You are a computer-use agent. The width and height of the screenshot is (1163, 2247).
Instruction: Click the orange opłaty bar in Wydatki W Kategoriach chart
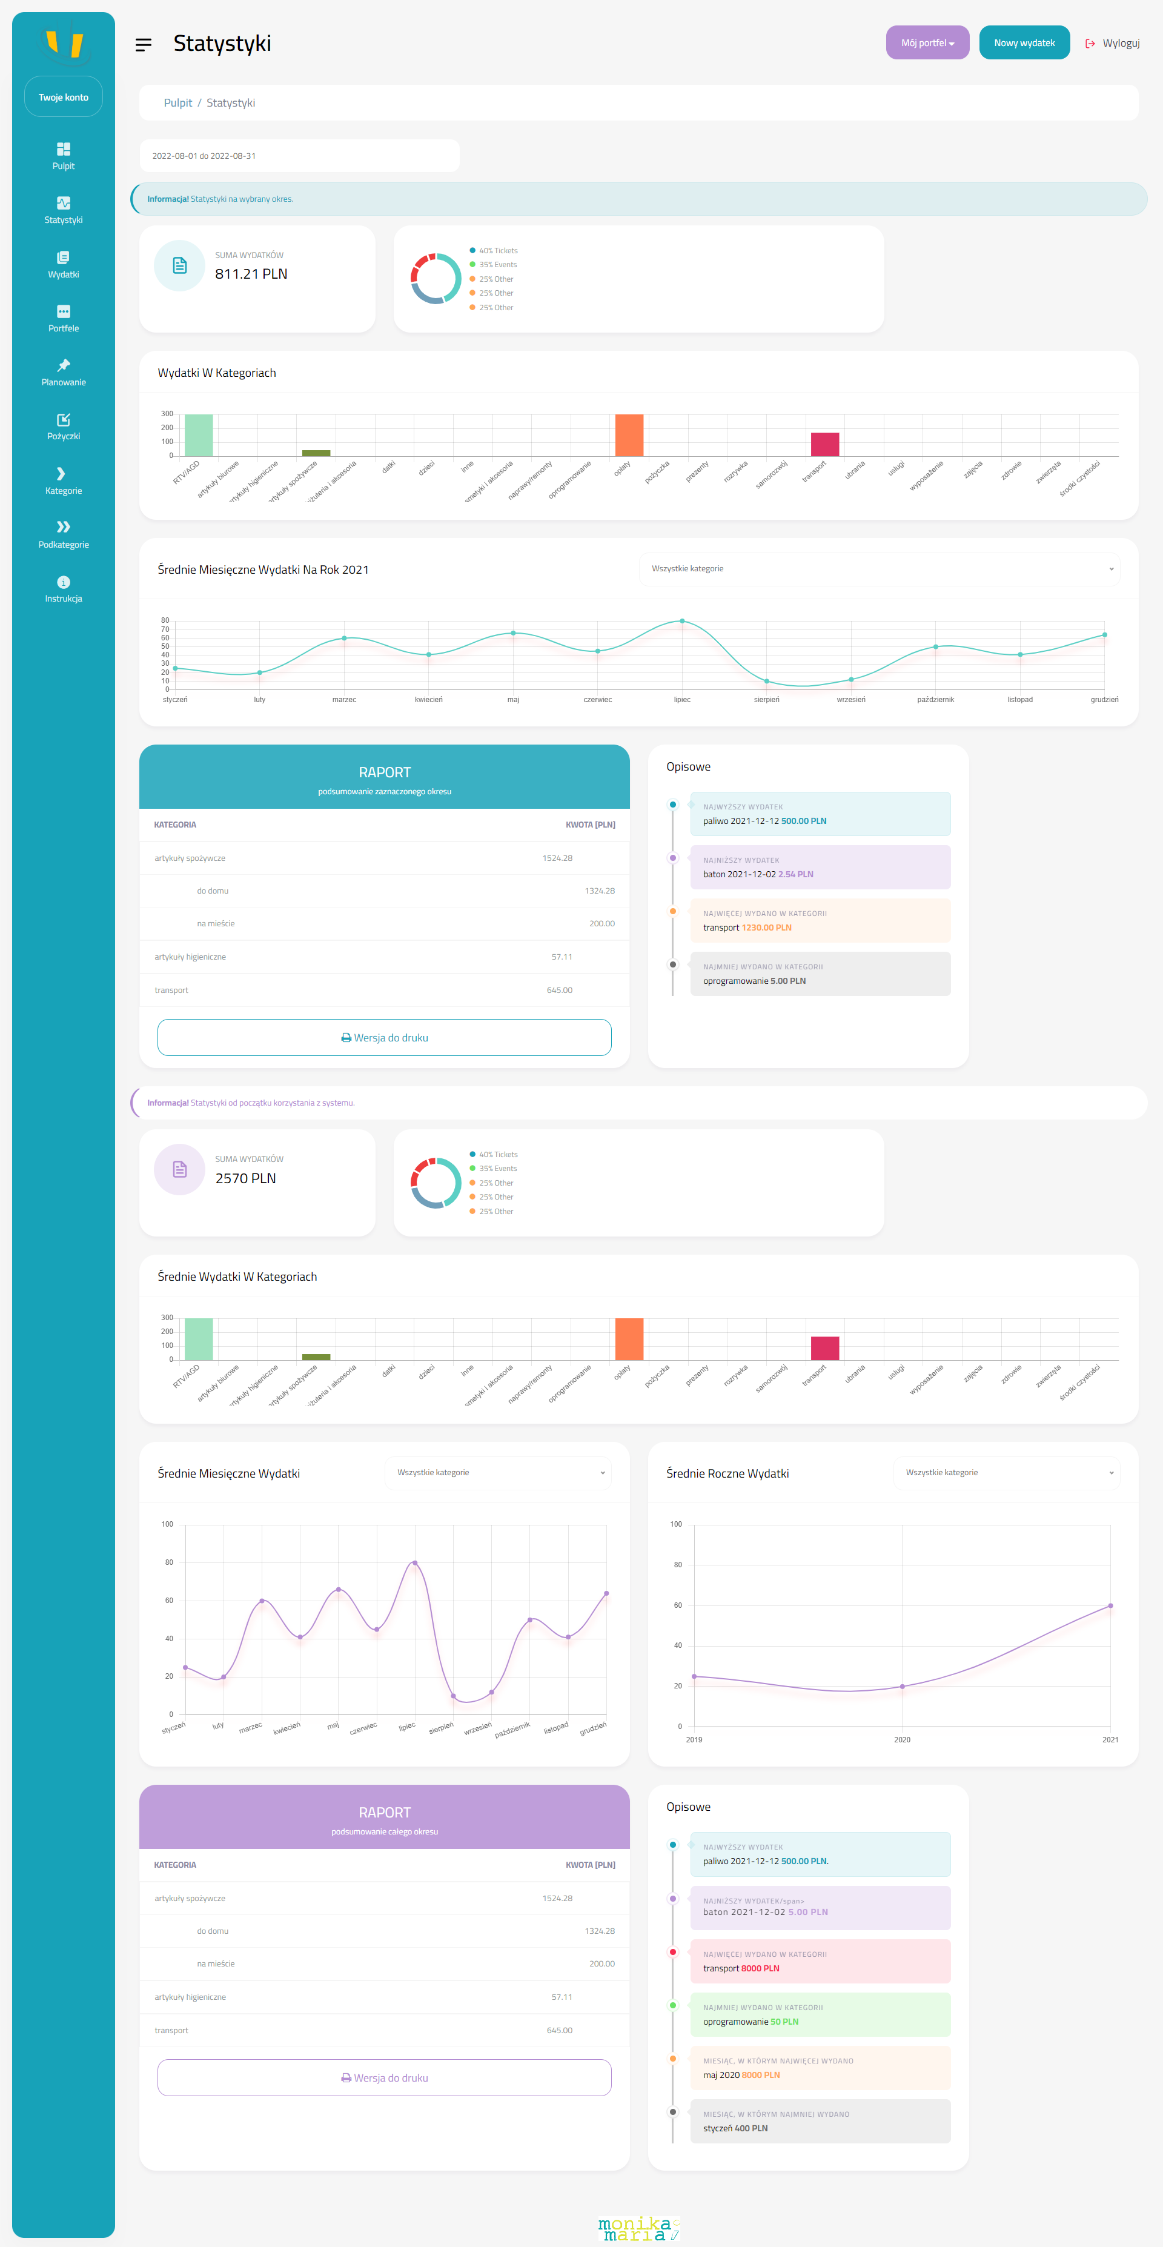tap(628, 435)
